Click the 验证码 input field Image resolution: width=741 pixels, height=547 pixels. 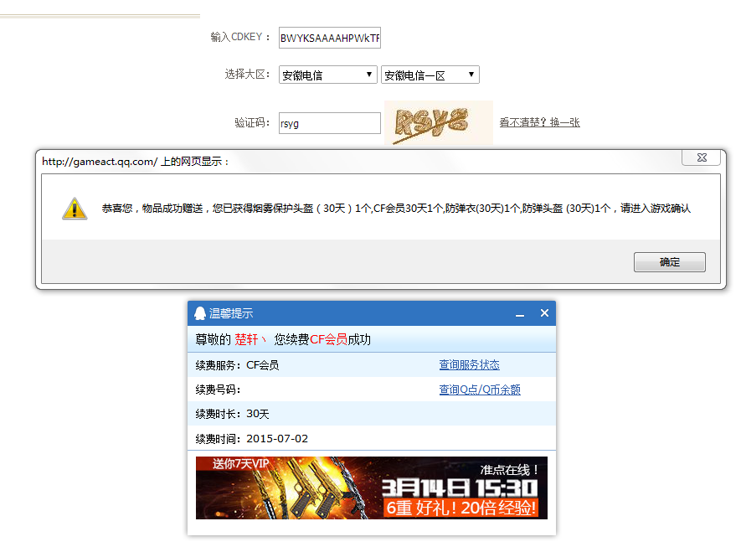pyautogui.click(x=329, y=123)
